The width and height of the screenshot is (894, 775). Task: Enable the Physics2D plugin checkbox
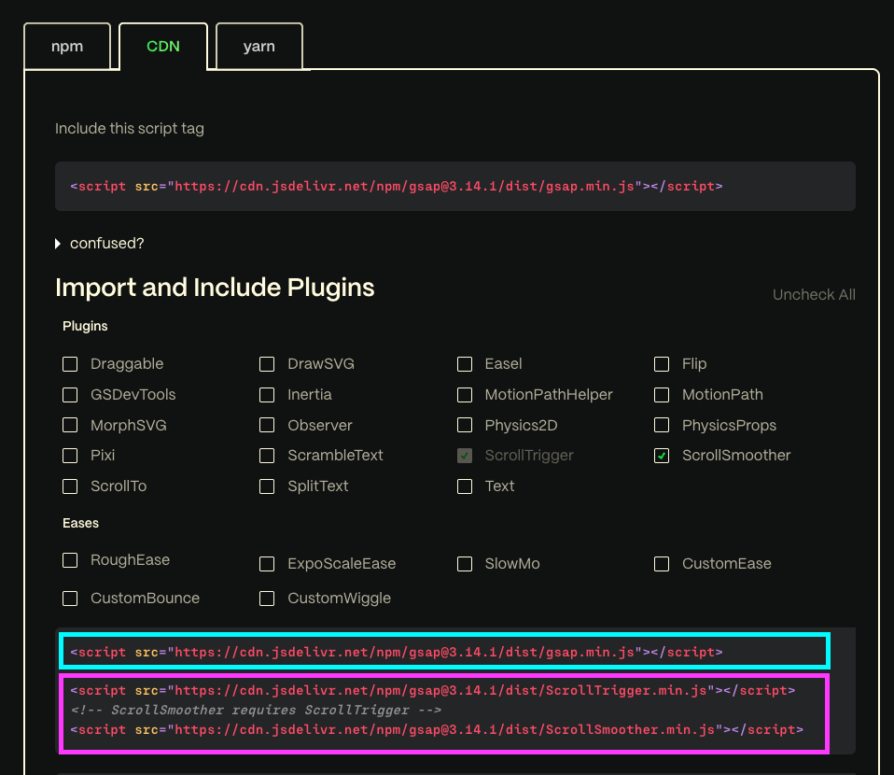tap(465, 426)
